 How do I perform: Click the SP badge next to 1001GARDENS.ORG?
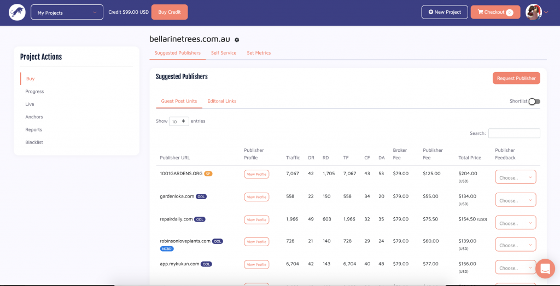[x=208, y=174]
